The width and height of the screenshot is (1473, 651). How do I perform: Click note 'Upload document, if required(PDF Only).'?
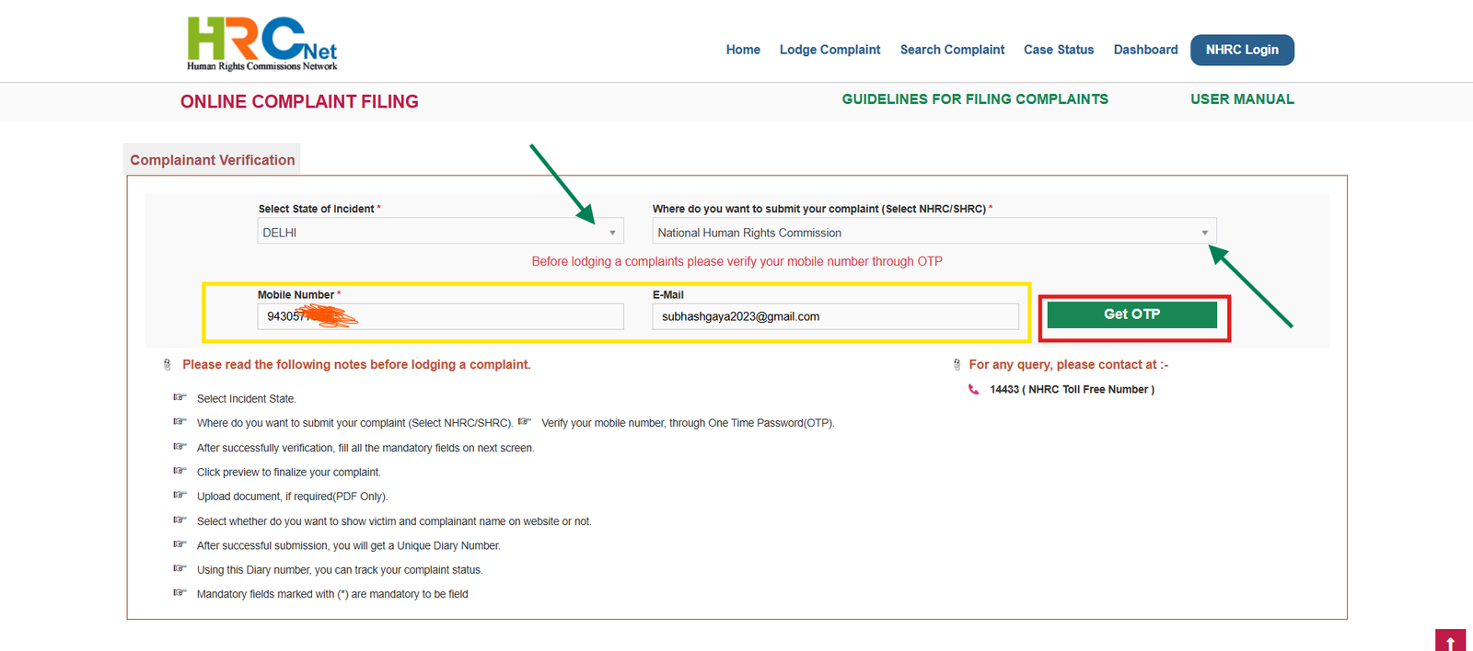tap(293, 497)
